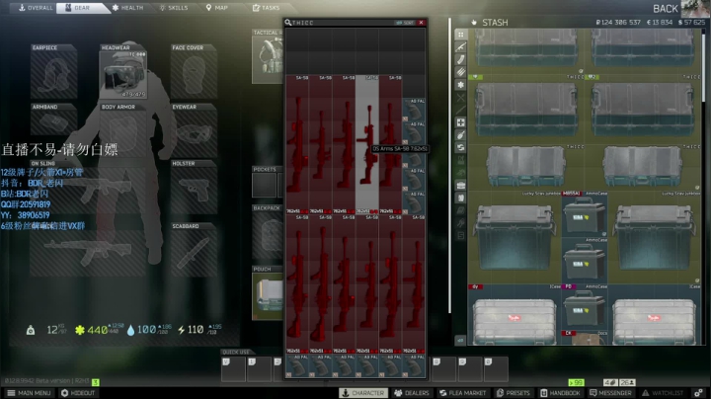
Task: Open the Watchlist button
Action: [663, 393]
